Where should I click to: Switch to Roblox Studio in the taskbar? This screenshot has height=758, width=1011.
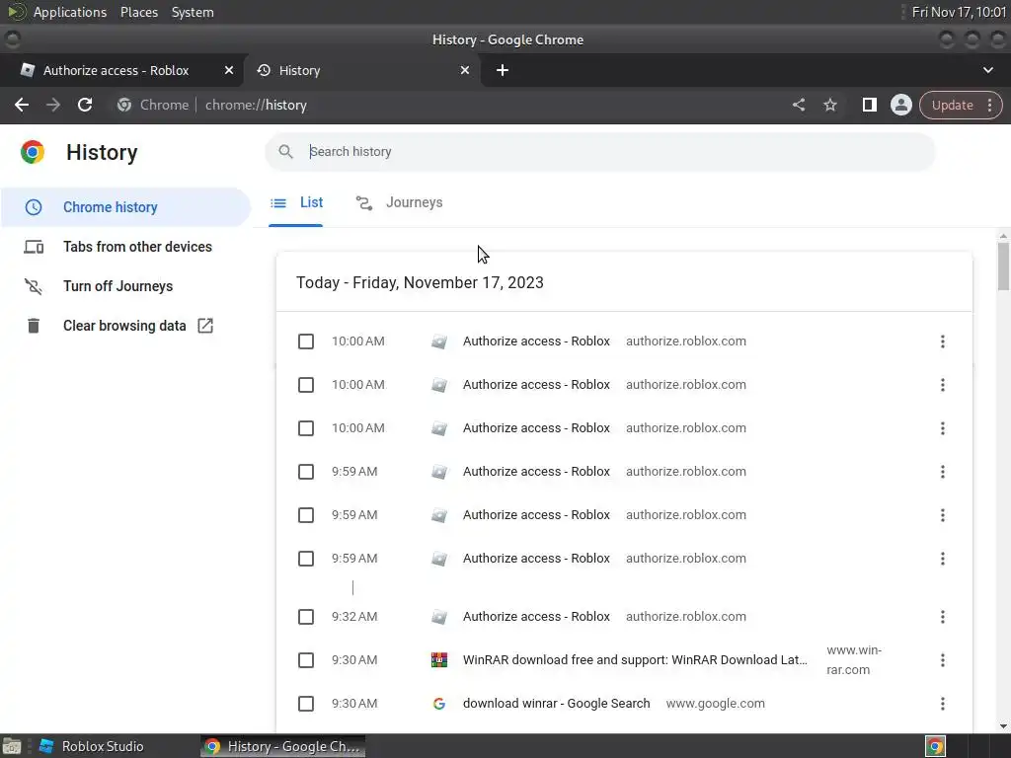[x=91, y=746]
